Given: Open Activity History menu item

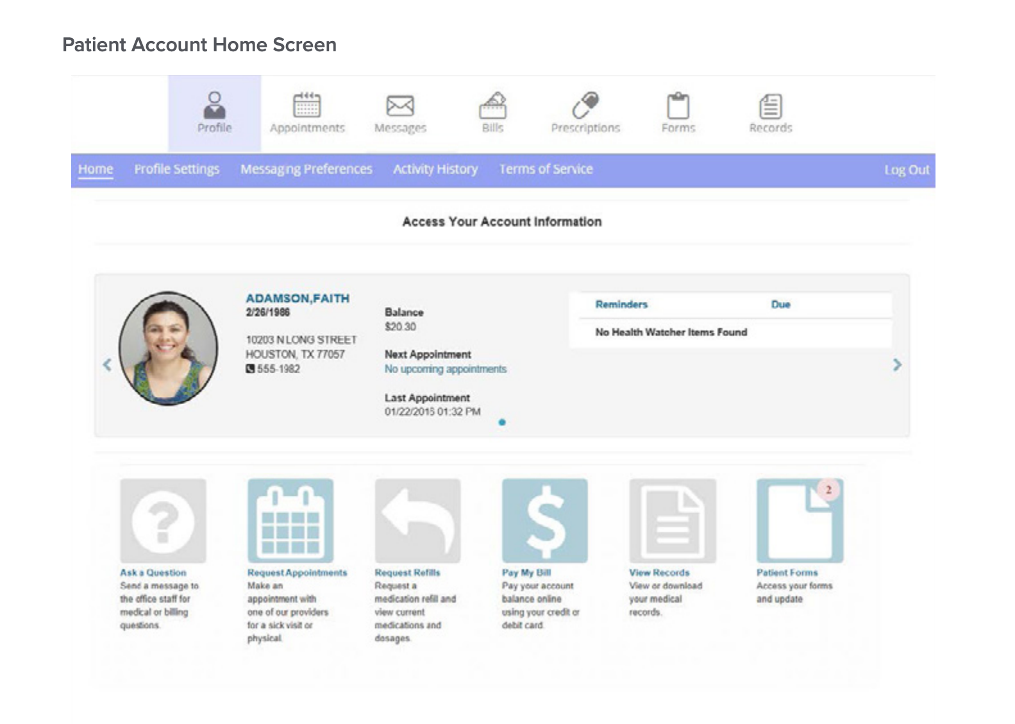Looking at the screenshot, I should pyautogui.click(x=435, y=169).
